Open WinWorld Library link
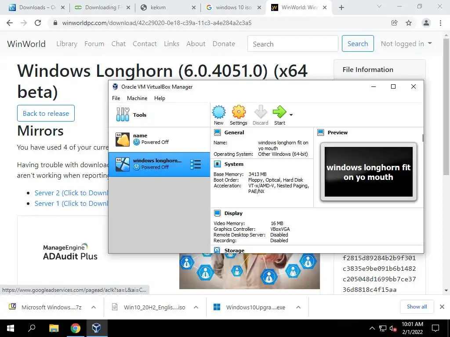The height and width of the screenshot is (337, 450). (x=67, y=44)
